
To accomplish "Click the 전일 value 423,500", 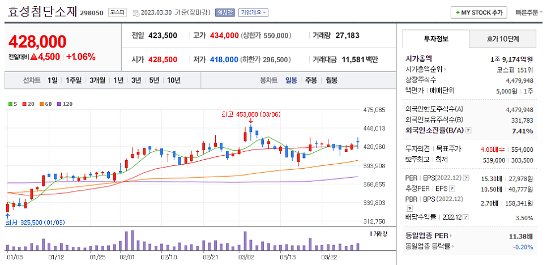I will (163, 36).
